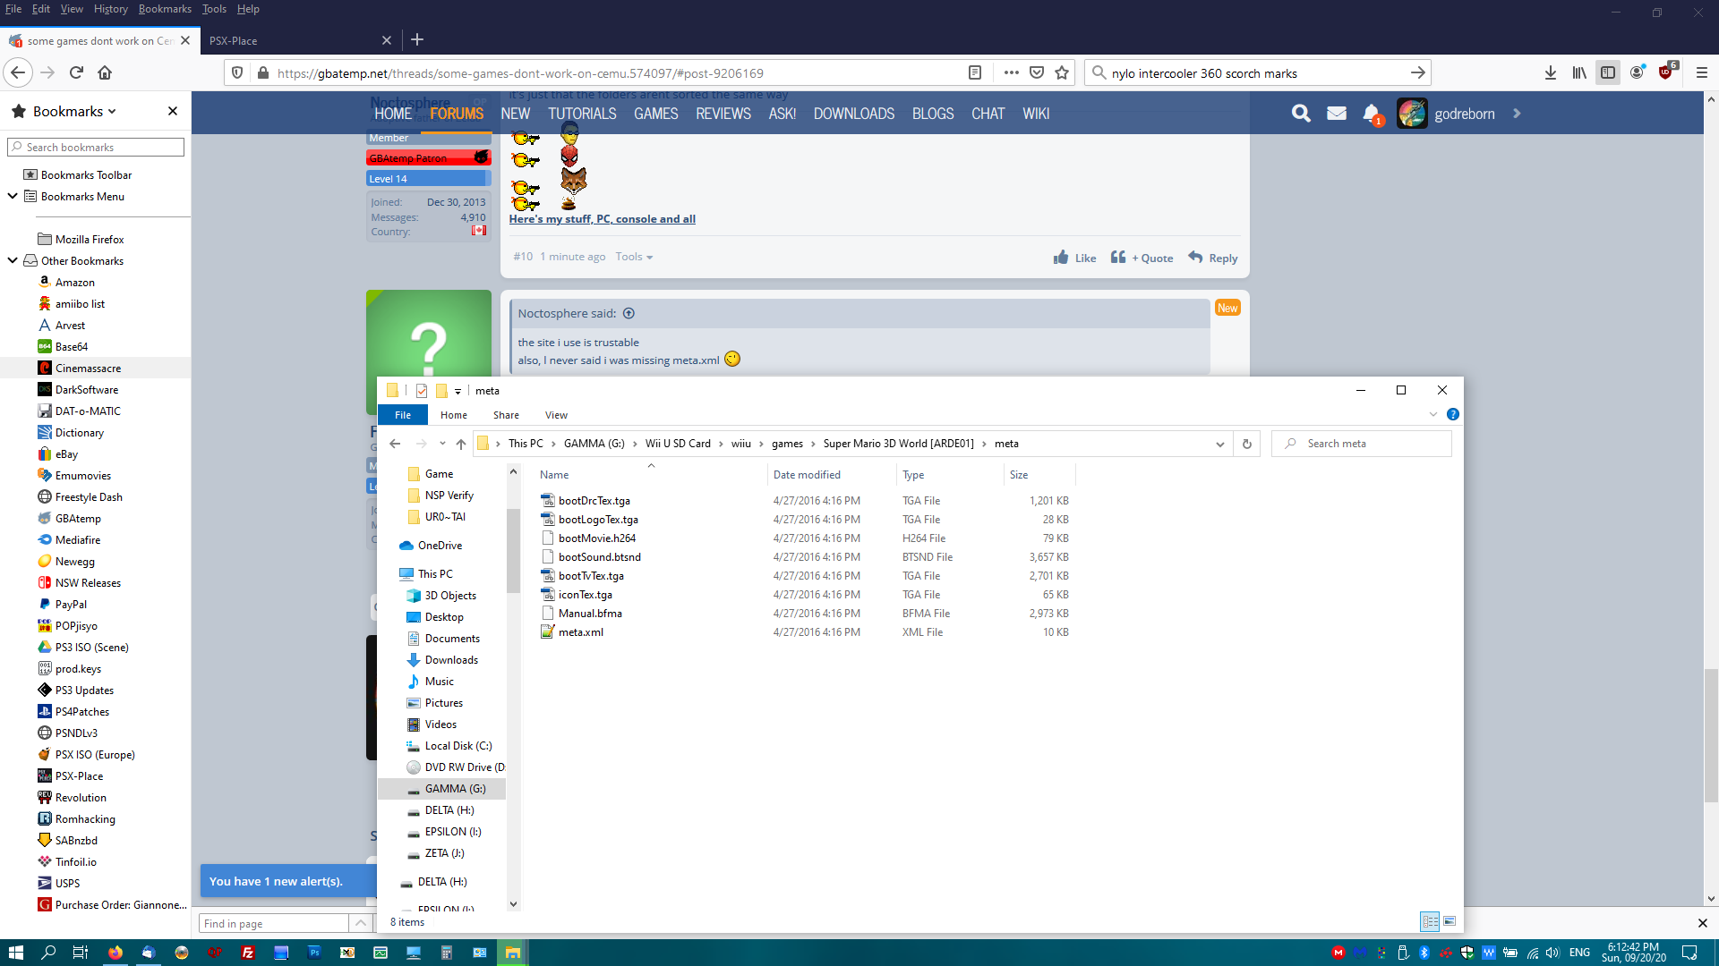This screenshot has width=1719, height=966.
Task: Expand GBAtemp user menu arrow
Action: coord(1517,114)
